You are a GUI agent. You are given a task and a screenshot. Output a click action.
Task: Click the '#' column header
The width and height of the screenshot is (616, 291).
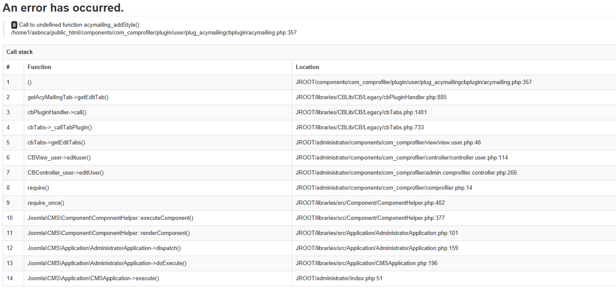8,67
